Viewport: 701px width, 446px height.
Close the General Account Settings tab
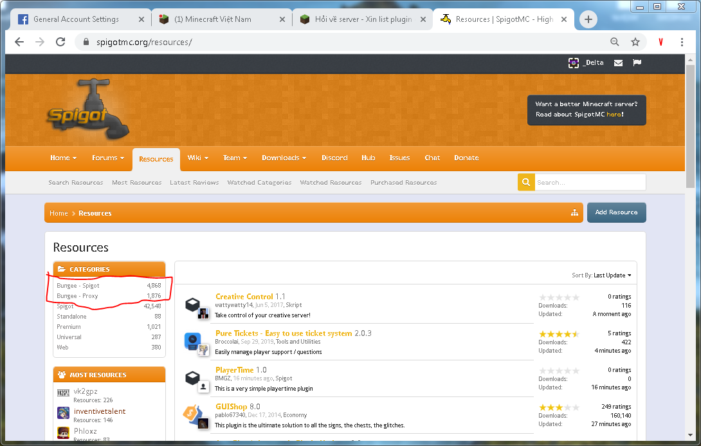pyautogui.click(x=141, y=19)
